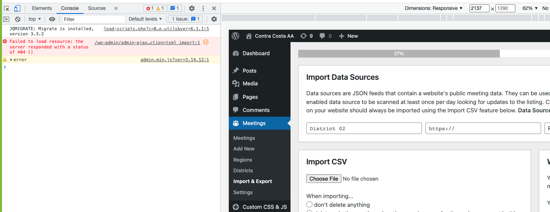Click the Pages sidebar icon
Viewport: 550px width, 212px height.
coord(236,97)
